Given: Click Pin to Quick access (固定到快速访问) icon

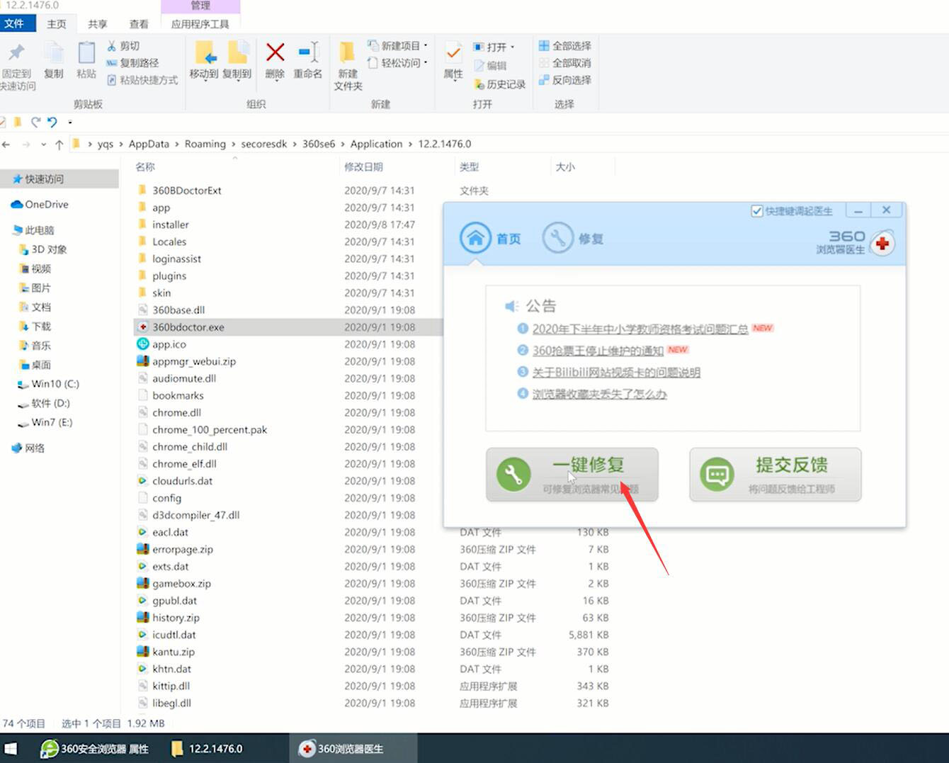Looking at the screenshot, I should tap(16, 53).
